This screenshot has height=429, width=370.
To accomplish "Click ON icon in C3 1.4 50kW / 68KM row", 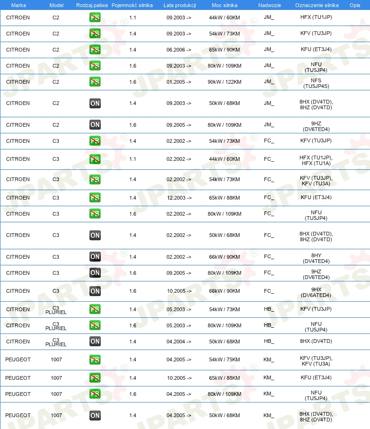I will (x=95, y=235).
